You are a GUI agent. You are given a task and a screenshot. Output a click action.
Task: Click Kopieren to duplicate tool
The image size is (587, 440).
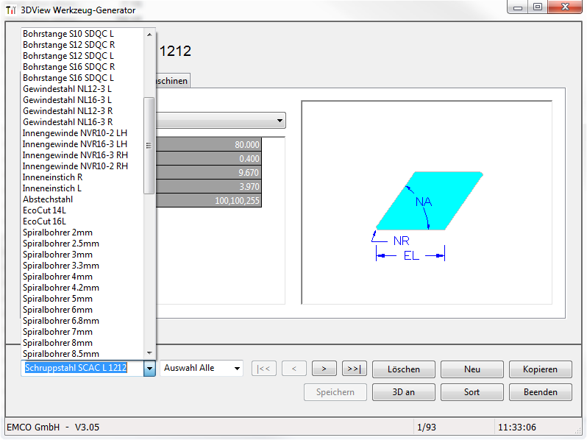(540, 369)
